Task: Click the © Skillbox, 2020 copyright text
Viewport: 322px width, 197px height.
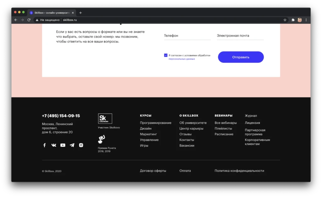Action: 52,171
